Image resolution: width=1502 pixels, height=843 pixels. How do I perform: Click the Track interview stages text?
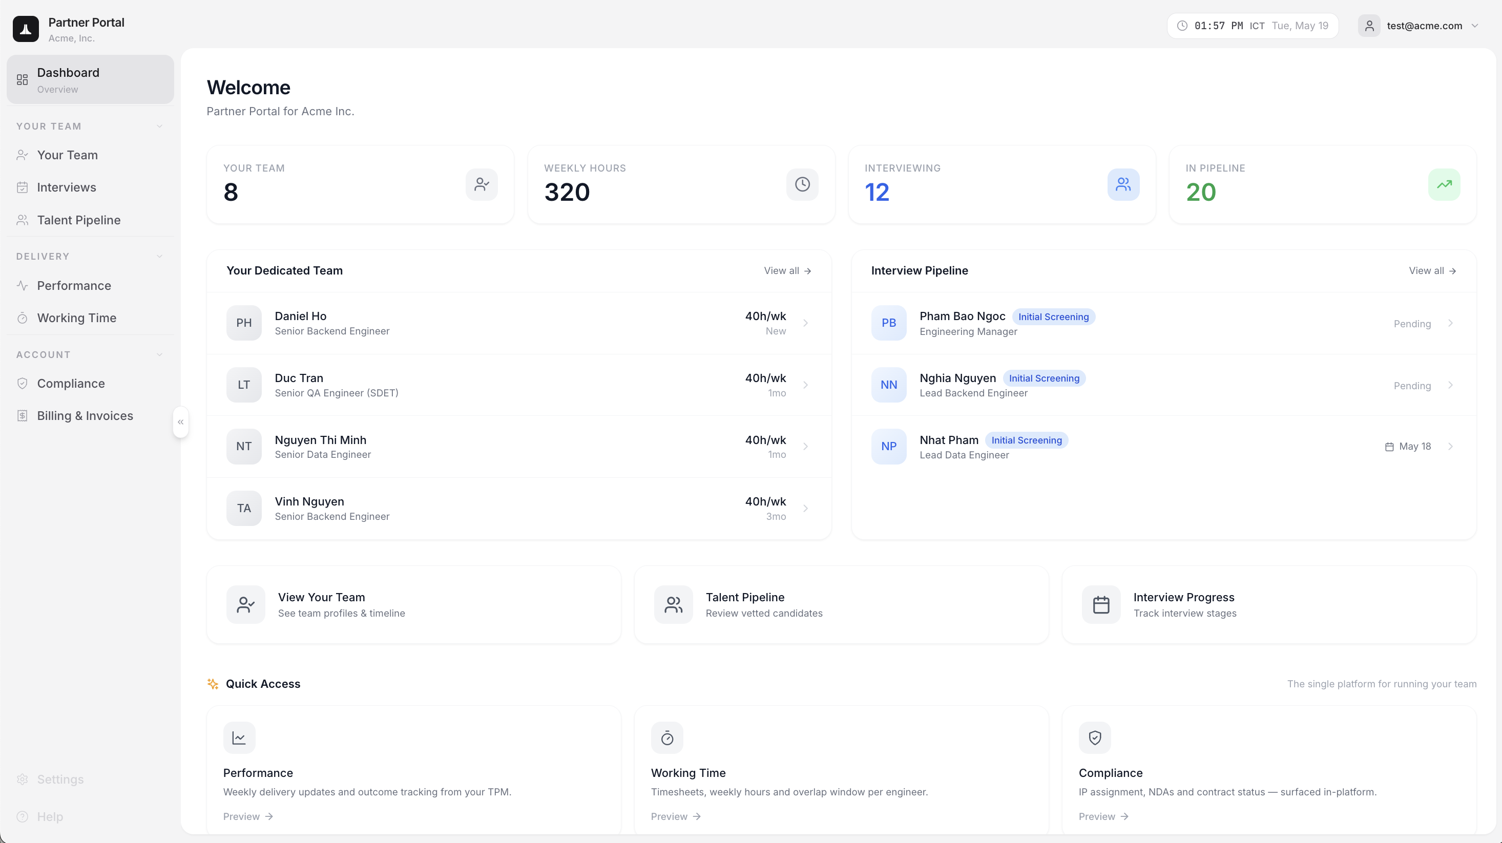pos(1185,614)
